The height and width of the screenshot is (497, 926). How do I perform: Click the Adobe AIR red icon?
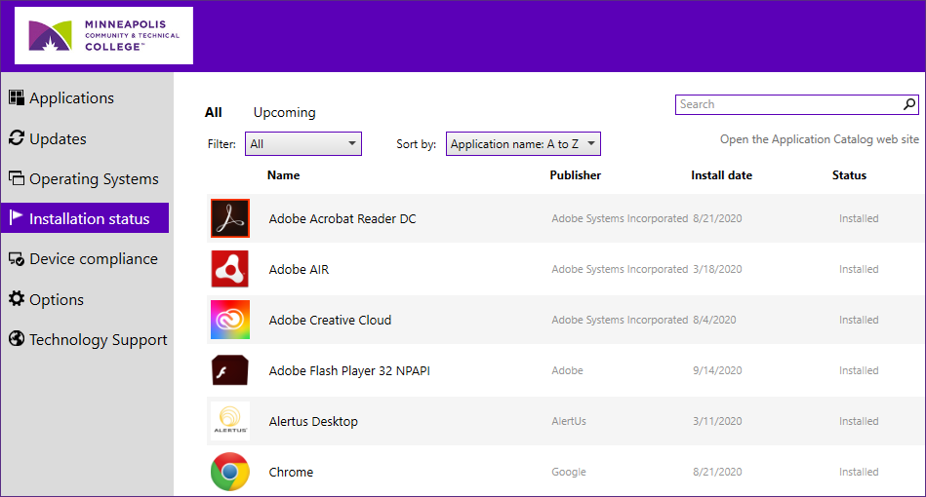[x=230, y=269]
